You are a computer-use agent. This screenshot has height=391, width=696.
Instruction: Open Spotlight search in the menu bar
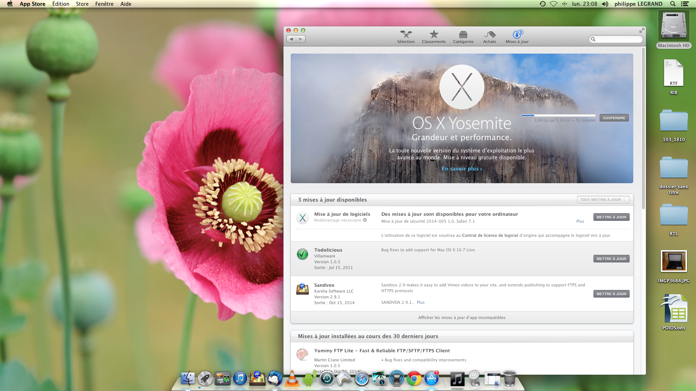pyautogui.click(x=672, y=4)
